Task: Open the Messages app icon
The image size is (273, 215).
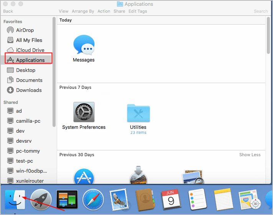Action: click(x=84, y=45)
